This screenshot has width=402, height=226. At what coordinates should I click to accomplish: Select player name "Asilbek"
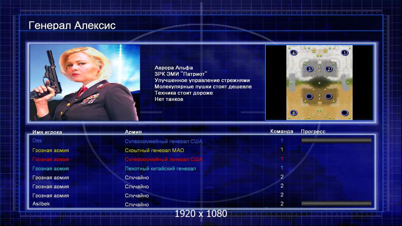[41, 204]
